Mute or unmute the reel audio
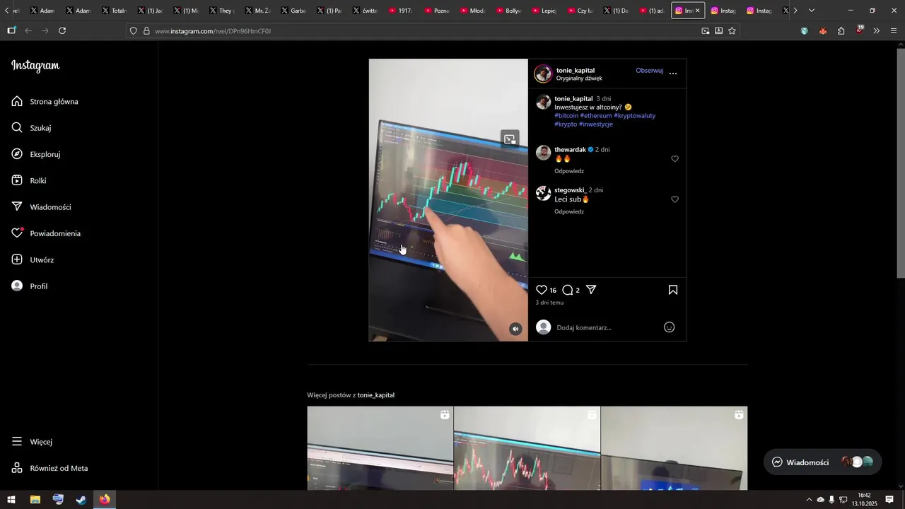905x509 pixels. [516, 329]
